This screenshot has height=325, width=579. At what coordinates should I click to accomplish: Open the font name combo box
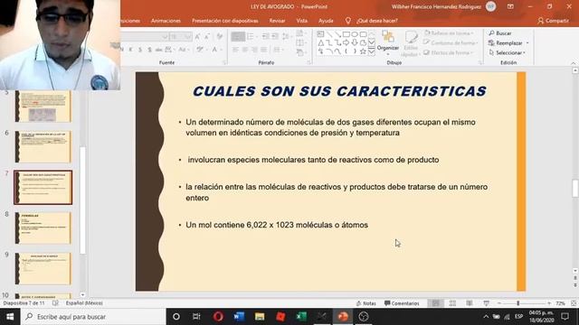[x=145, y=36]
